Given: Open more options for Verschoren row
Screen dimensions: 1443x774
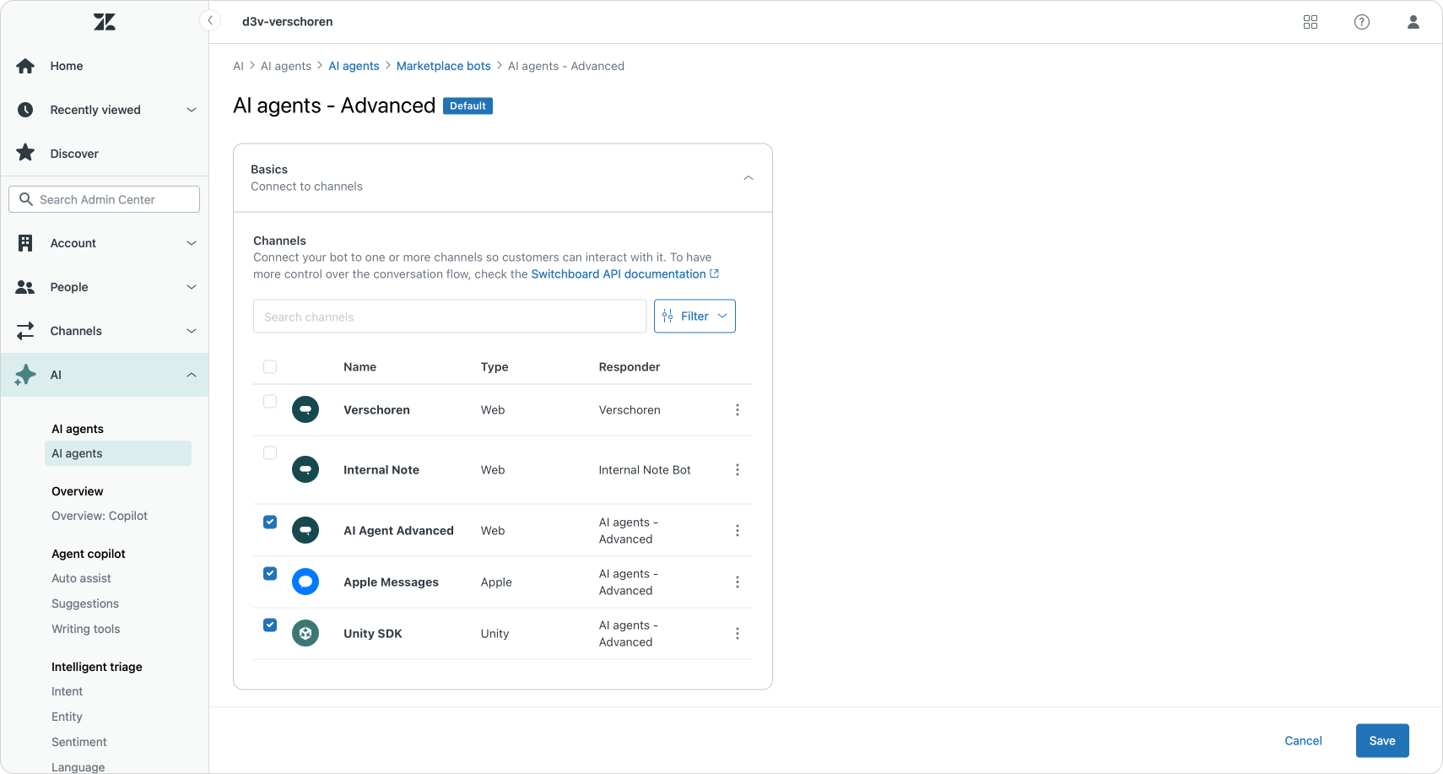Looking at the screenshot, I should coord(738,409).
